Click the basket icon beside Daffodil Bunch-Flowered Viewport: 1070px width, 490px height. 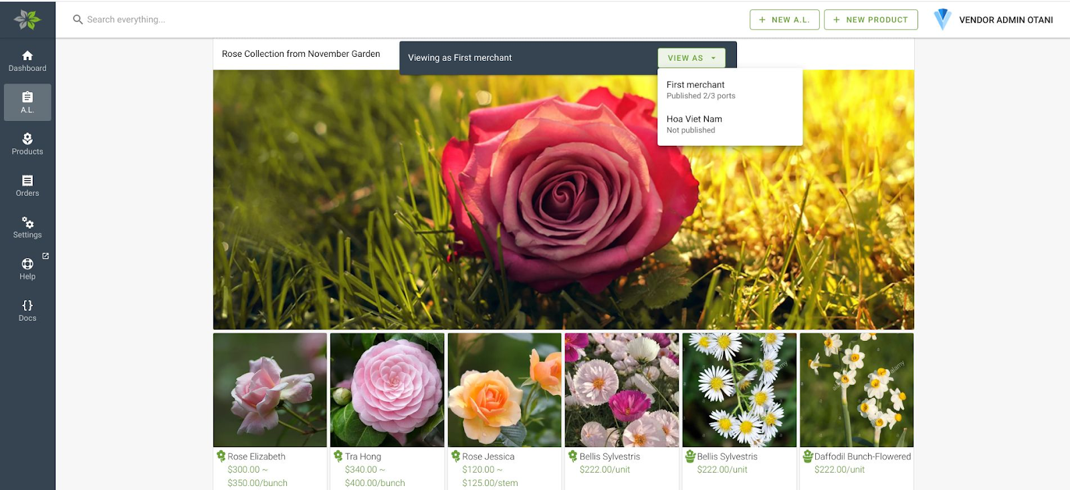[808, 456]
